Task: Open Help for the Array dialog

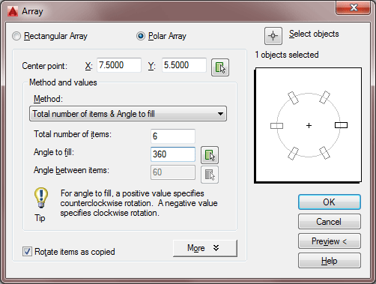Action: 330,261
